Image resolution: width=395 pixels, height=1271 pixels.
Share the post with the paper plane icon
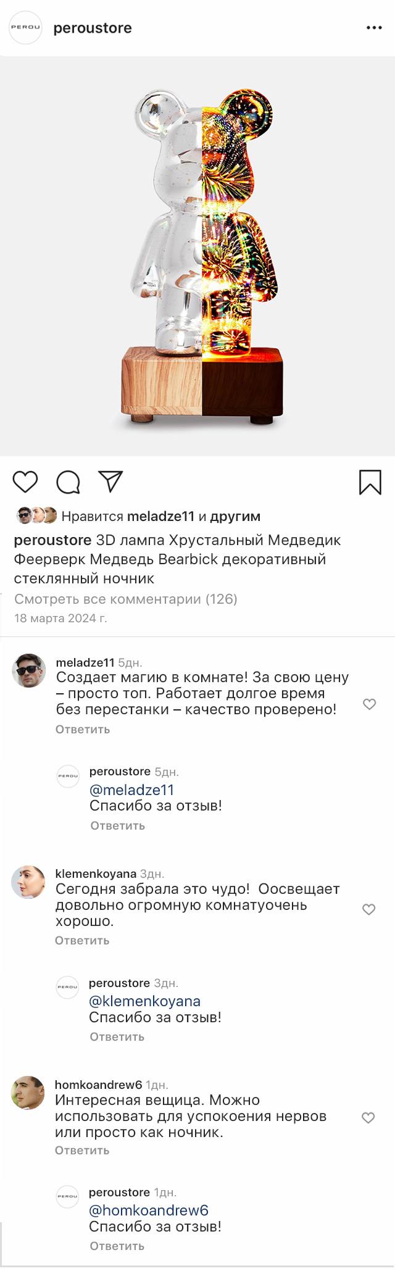111,481
